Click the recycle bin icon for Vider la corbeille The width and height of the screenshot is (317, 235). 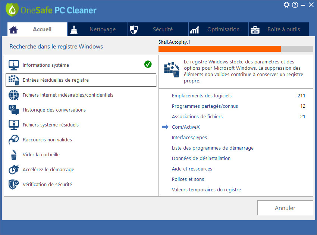[14, 155]
